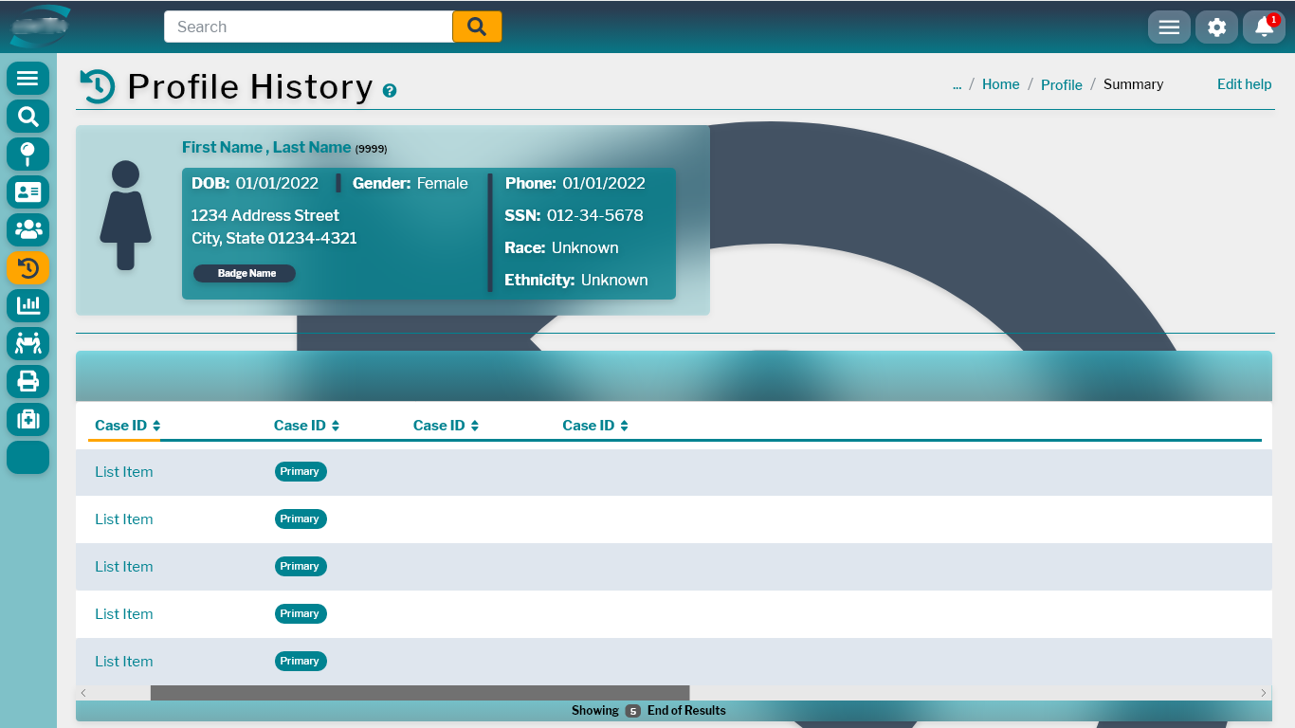Open the sidebar hamburger menu icon
1295x728 pixels.
pos(27,78)
